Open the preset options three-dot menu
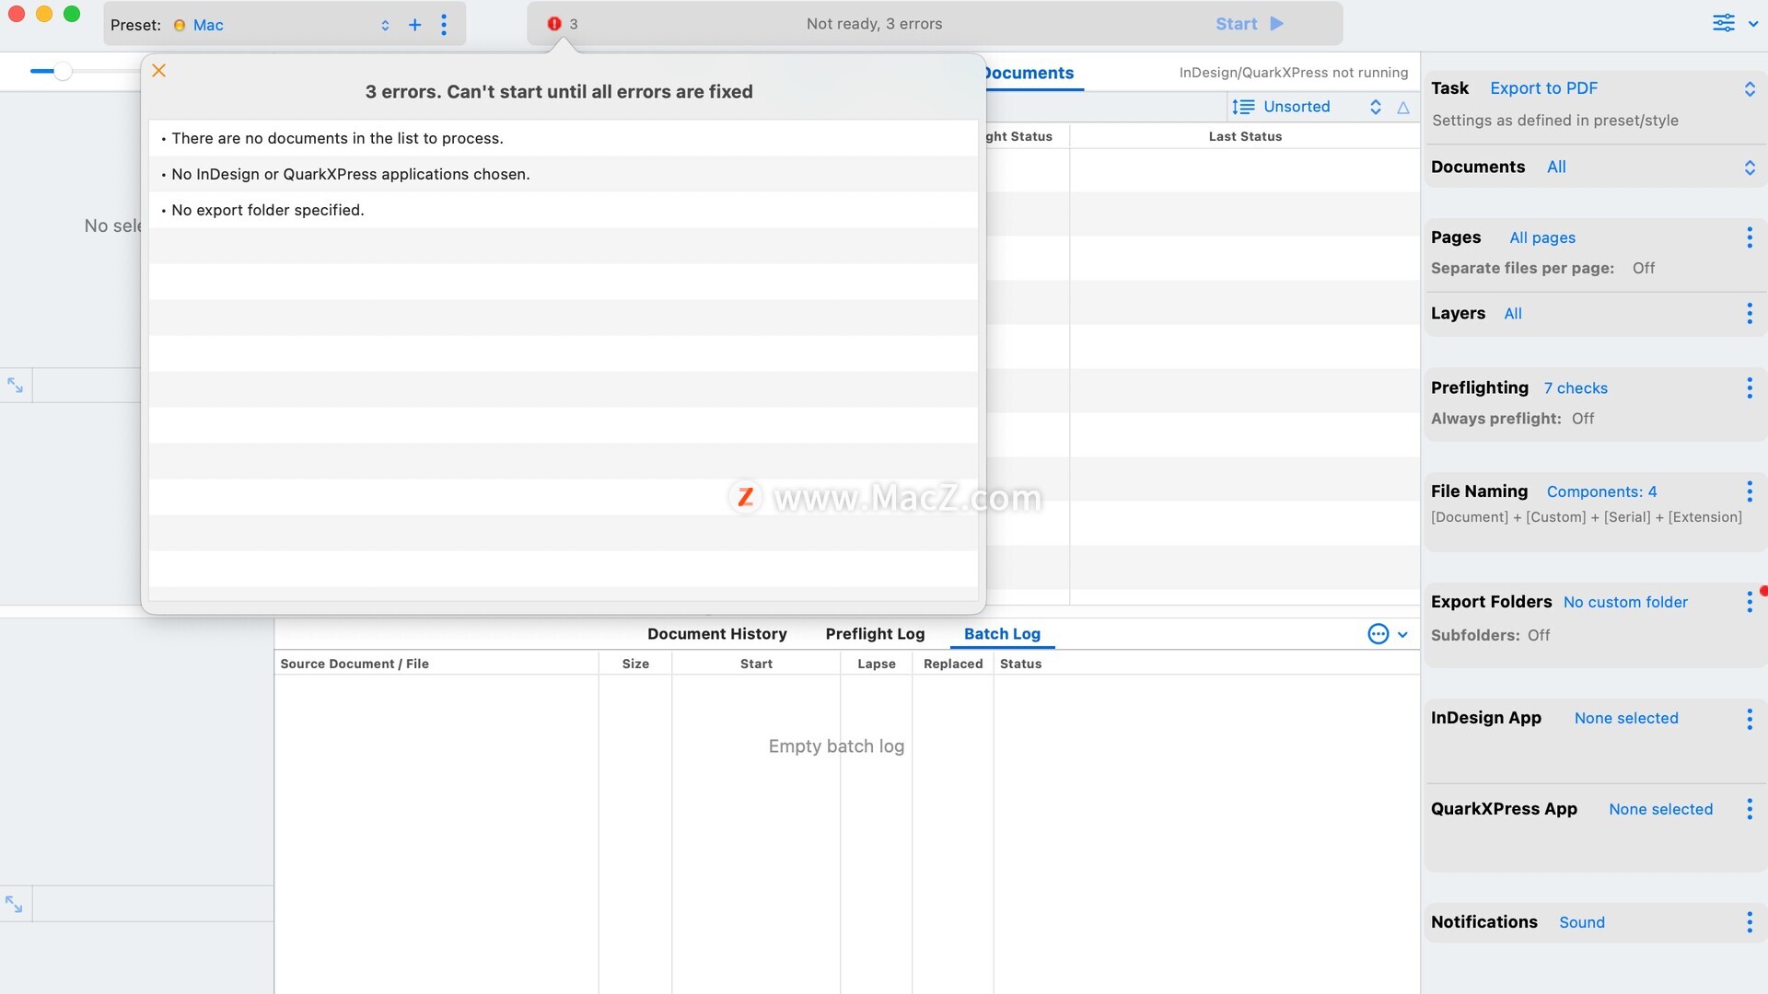Image resolution: width=1768 pixels, height=994 pixels. point(444,25)
